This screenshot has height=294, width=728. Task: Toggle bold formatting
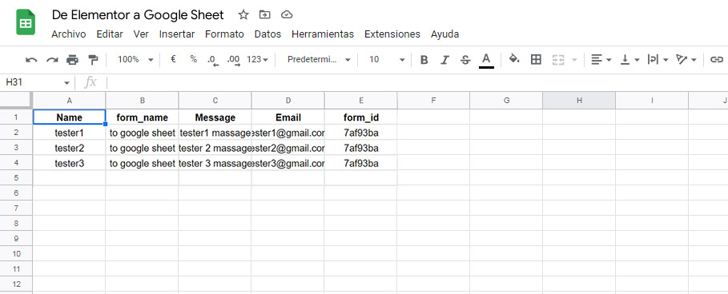[x=424, y=60]
